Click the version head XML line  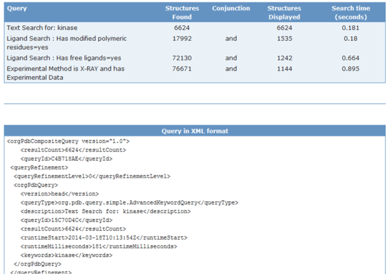click(60, 193)
